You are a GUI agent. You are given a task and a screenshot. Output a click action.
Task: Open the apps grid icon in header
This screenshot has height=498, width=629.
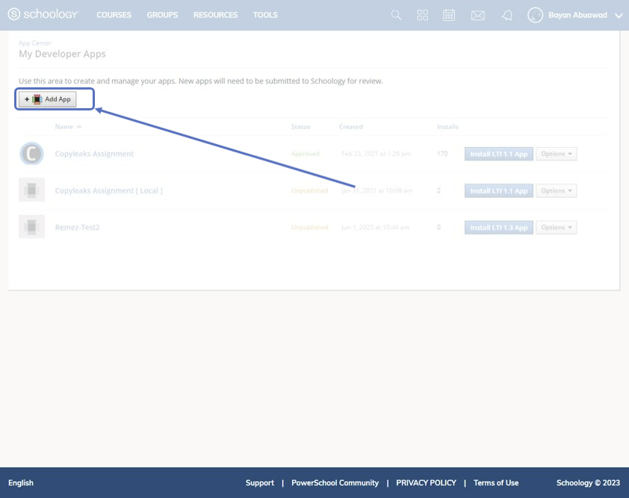[x=422, y=15]
